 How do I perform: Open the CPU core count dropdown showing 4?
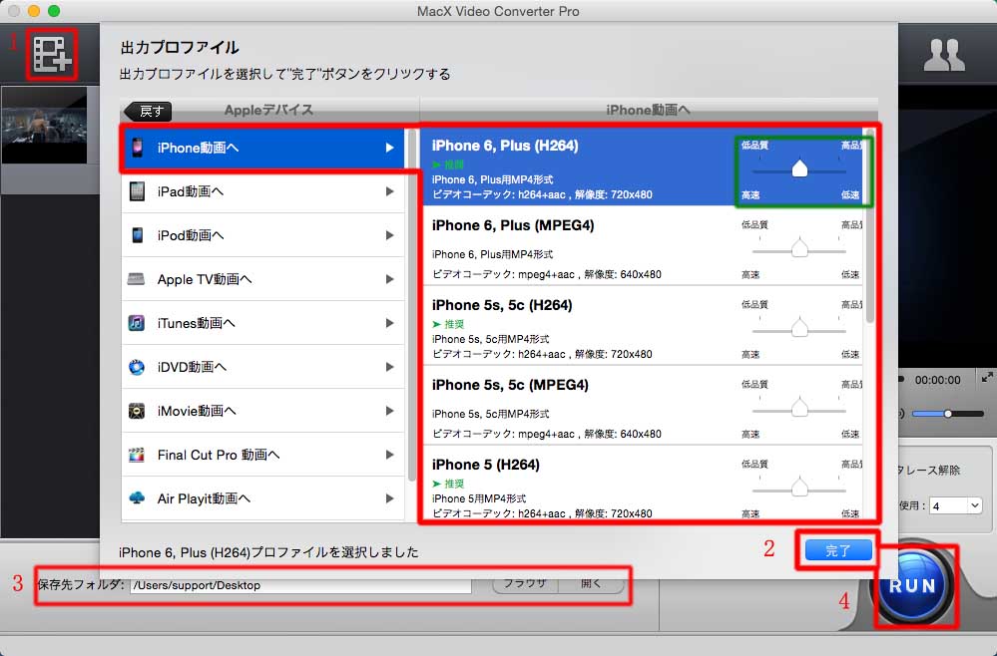click(956, 505)
